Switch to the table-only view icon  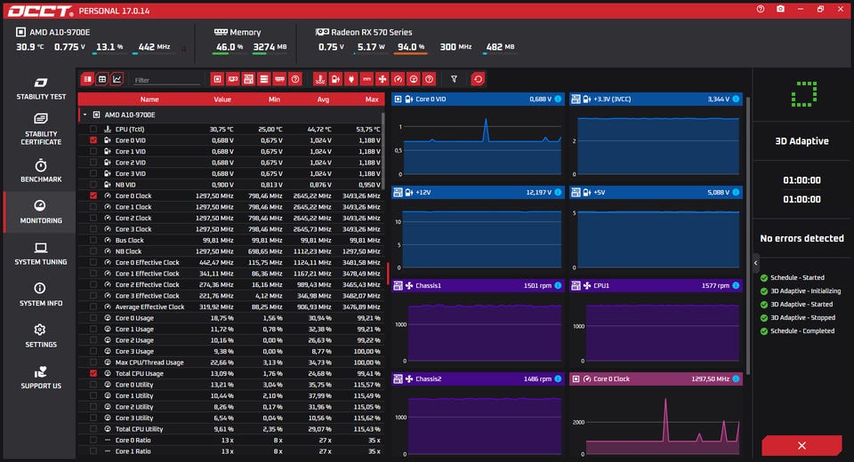101,79
